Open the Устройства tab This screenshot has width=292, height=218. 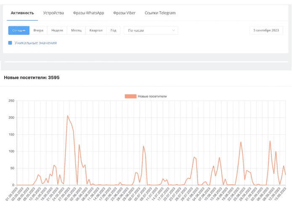[x=53, y=13]
